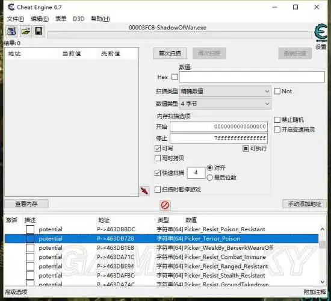Click 附加注释 in status bar

[315, 292]
